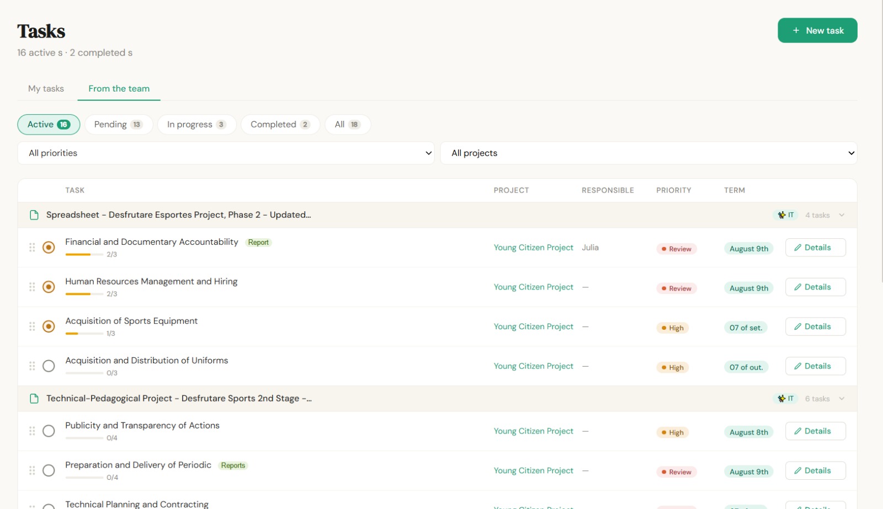Screen dimensions: 883x509
Task: Click the PROJECT column header
Action: click(x=511, y=190)
